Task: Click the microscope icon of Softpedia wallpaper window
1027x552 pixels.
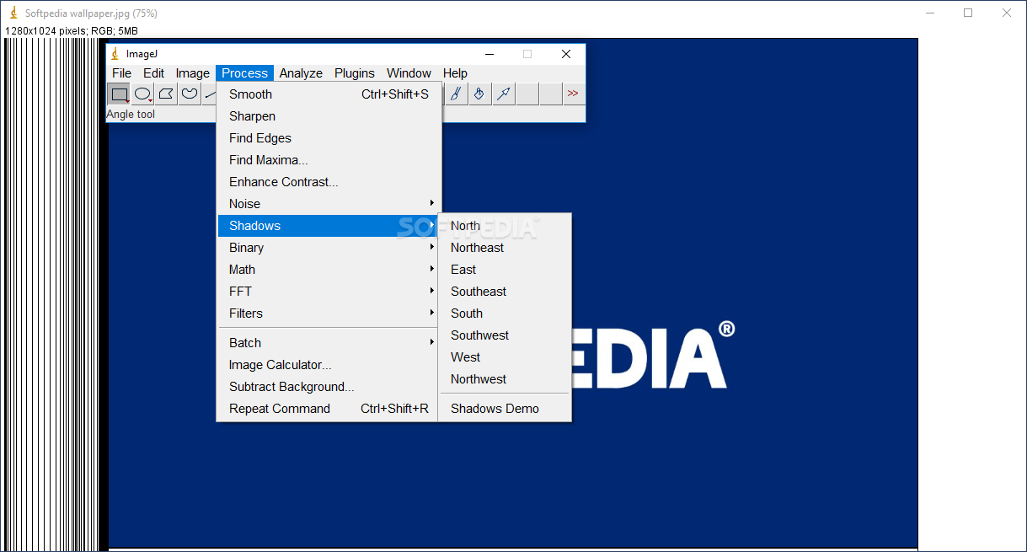Action: click(13, 13)
